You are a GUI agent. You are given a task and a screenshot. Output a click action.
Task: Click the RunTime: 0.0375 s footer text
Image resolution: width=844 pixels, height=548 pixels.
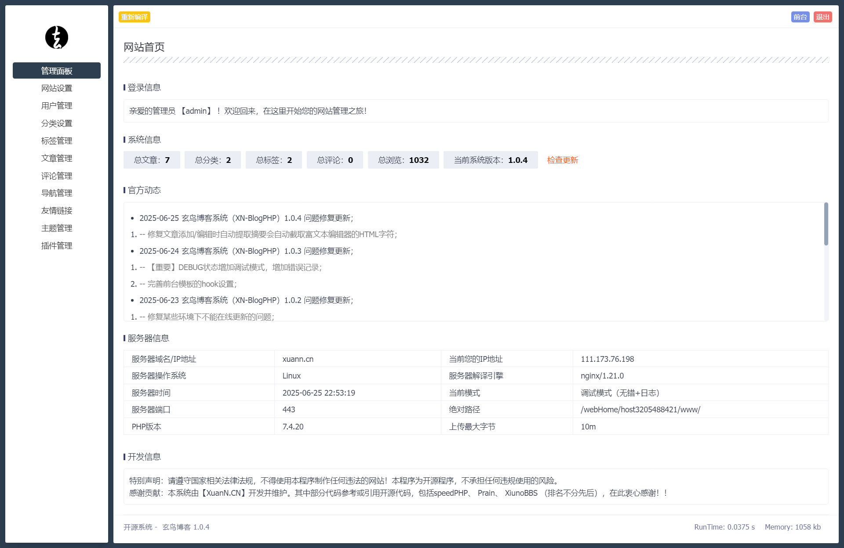click(724, 527)
